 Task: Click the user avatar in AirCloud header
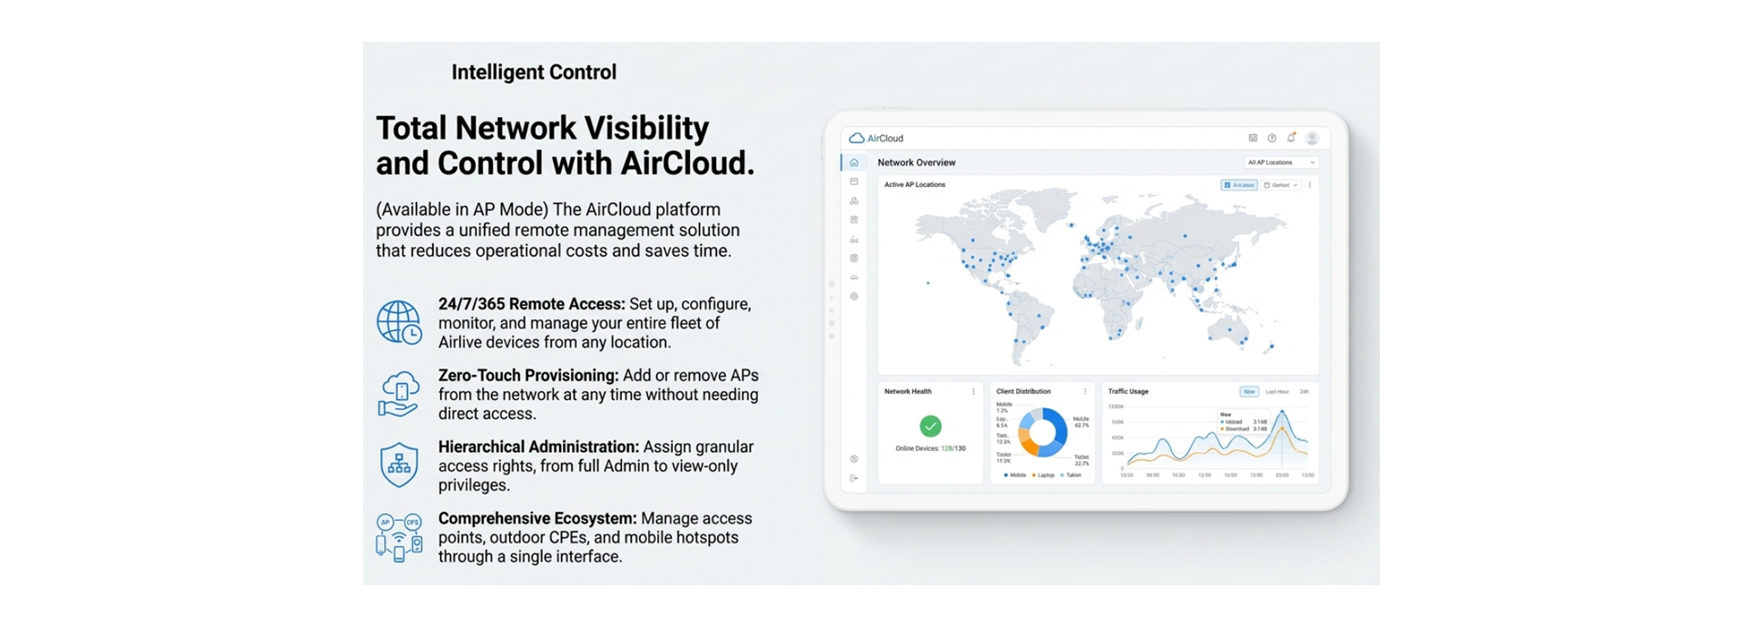point(1312,138)
